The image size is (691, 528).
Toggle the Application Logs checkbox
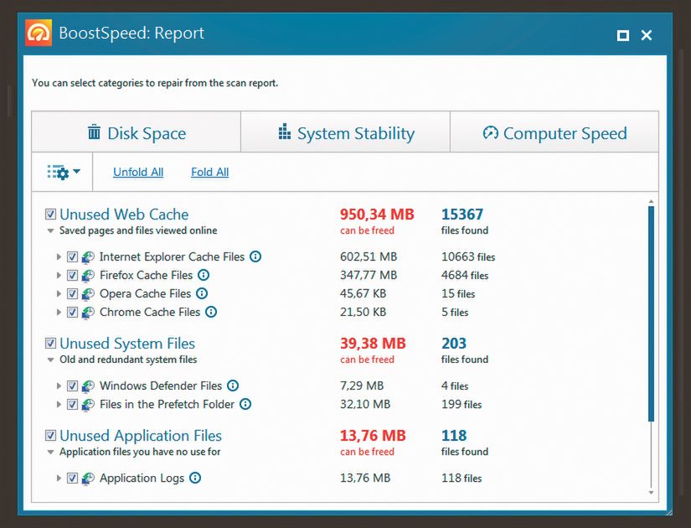(72, 478)
